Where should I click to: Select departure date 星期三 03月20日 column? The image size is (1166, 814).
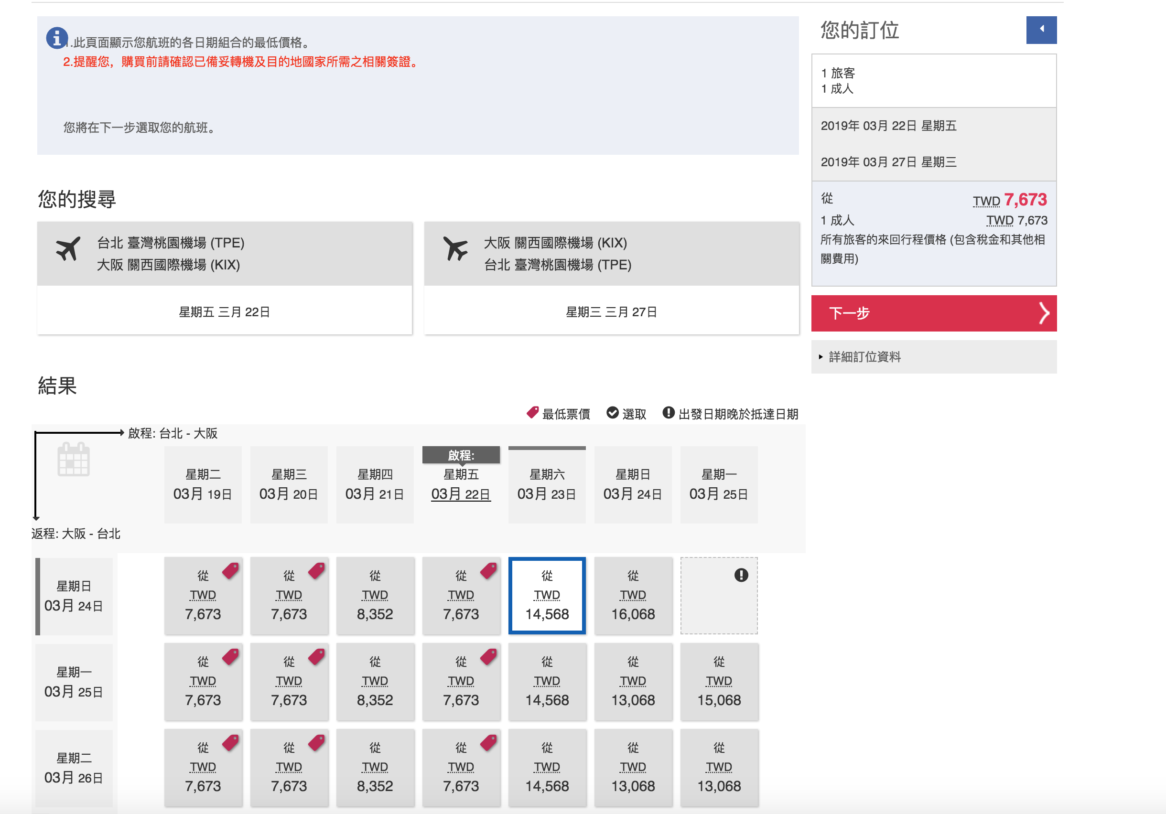click(x=289, y=484)
